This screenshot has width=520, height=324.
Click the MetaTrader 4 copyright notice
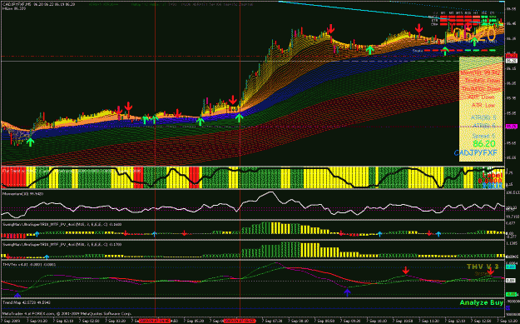(x=67, y=313)
